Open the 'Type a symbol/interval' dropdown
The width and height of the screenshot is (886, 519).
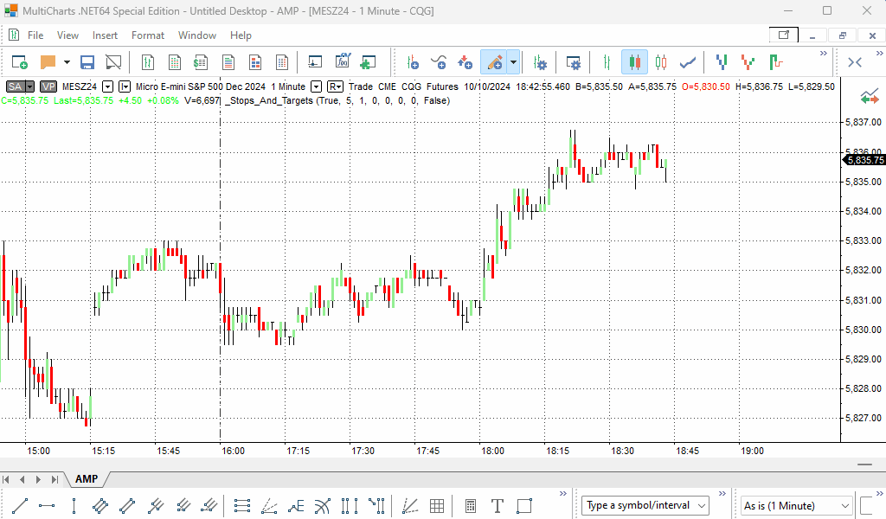point(701,506)
